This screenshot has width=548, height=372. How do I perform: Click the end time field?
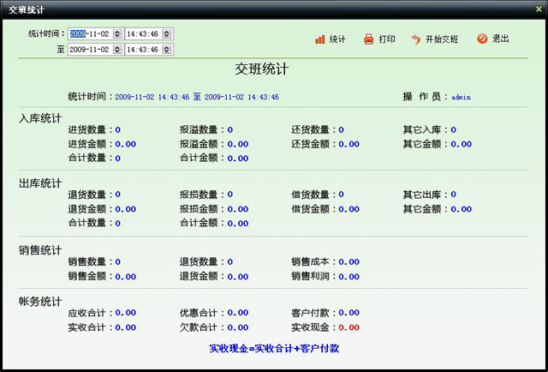tap(142, 50)
